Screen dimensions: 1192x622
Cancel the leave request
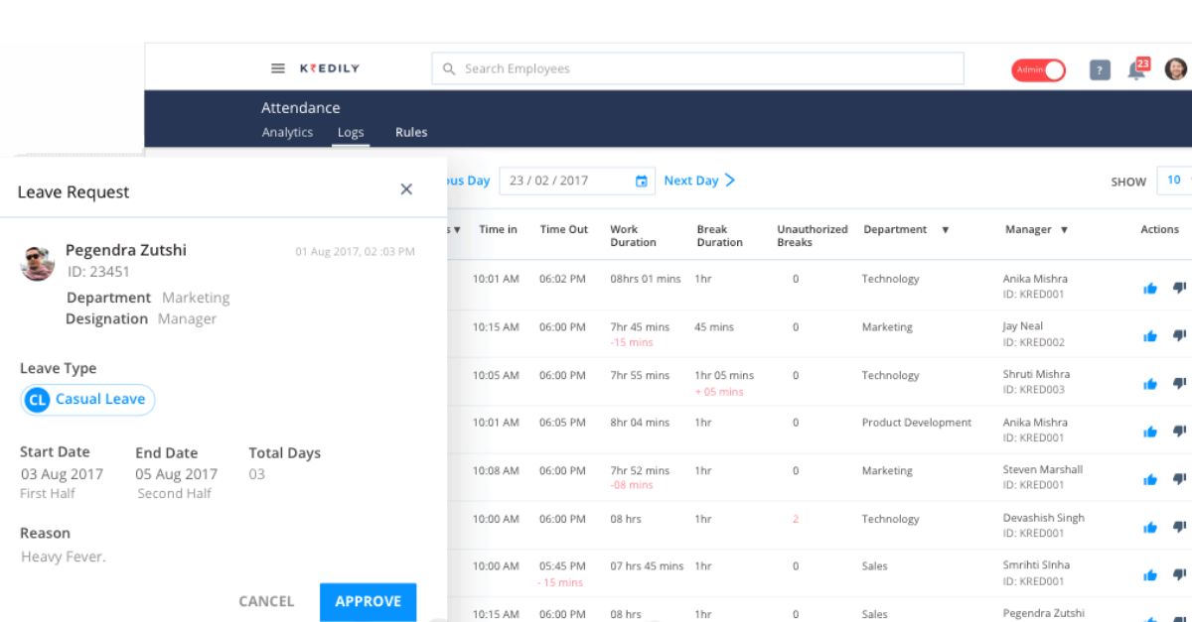tap(265, 601)
